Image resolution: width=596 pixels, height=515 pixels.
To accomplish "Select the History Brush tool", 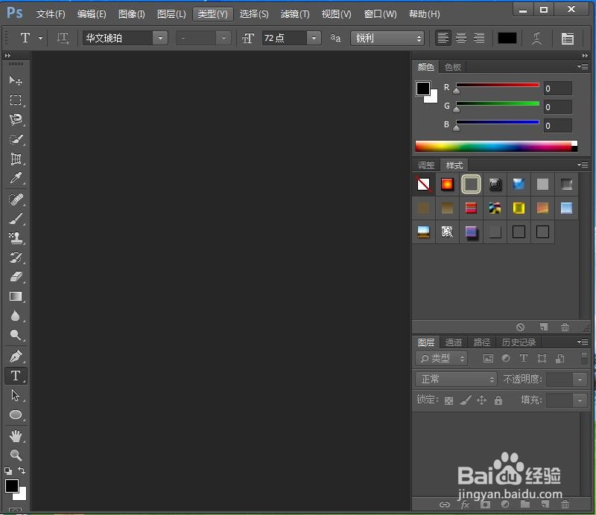I will 16,258.
